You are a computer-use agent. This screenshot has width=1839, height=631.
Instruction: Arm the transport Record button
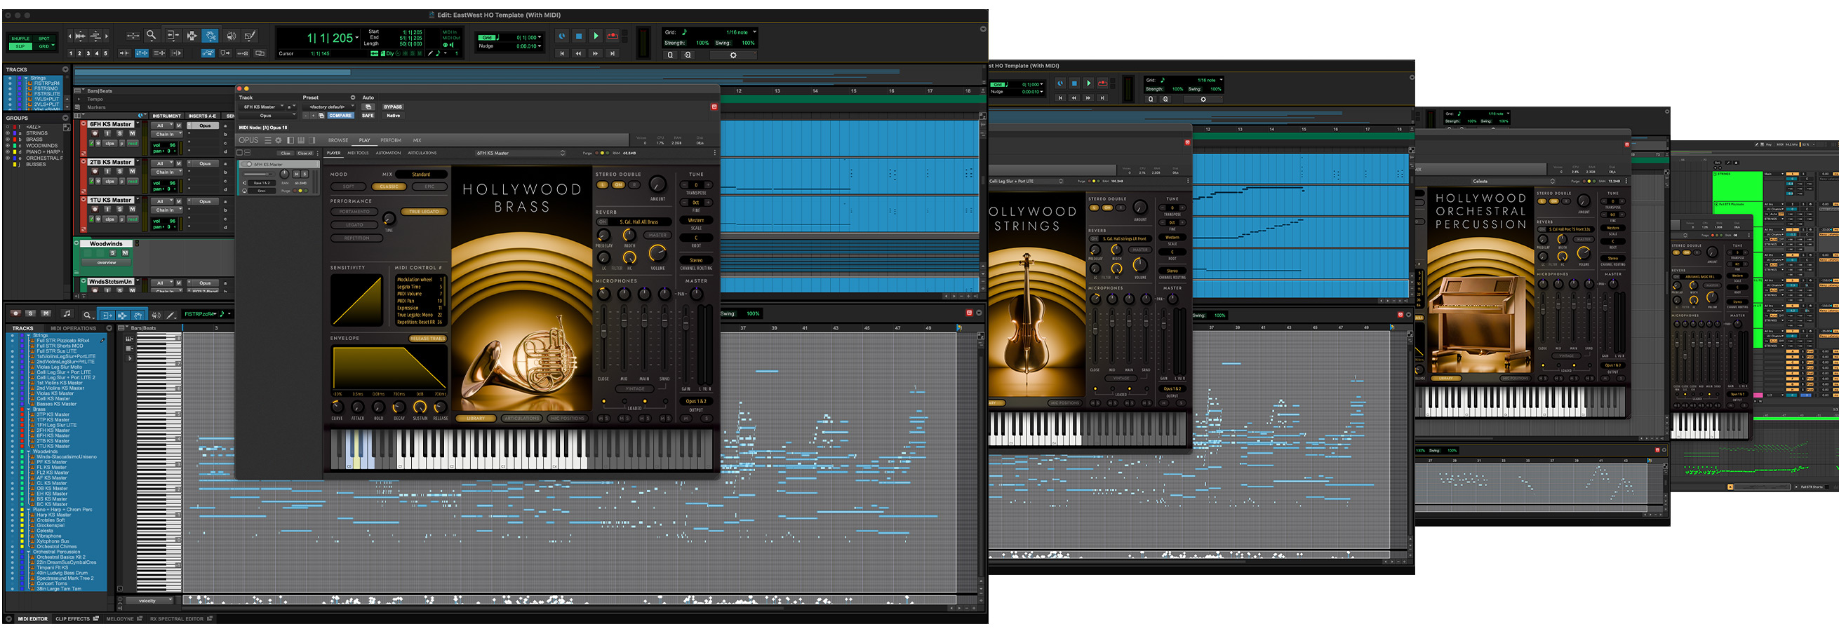point(613,36)
